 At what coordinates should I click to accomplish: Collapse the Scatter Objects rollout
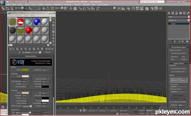coord(179,63)
